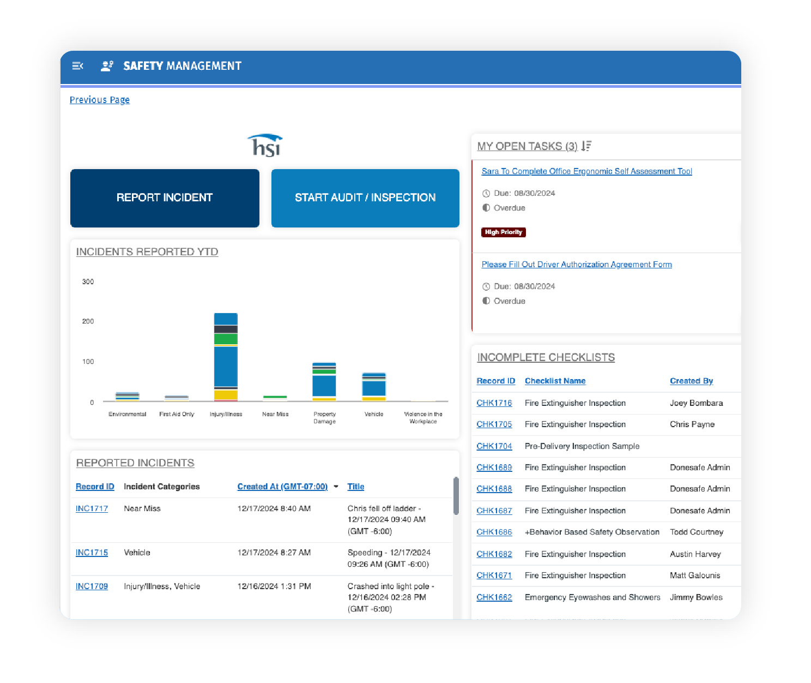Click the clock icon on first task due date
The height and width of the screenshot is (683, 811).
tap(486, 194)
